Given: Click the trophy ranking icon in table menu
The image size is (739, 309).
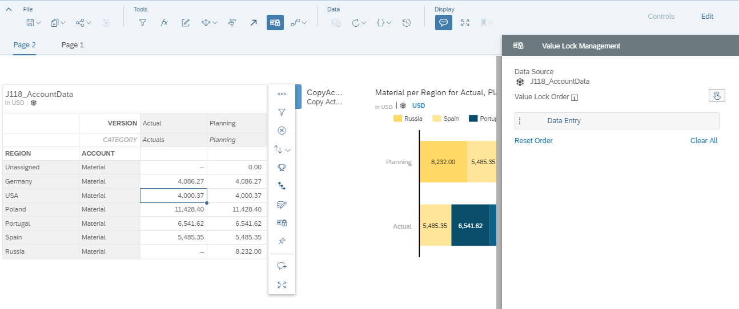Looking at the screenshot, I should [x=282, y=168].
